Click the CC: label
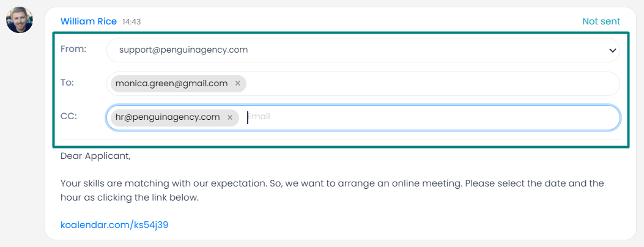This screenshot has width=644, height=247. [68, 116]
